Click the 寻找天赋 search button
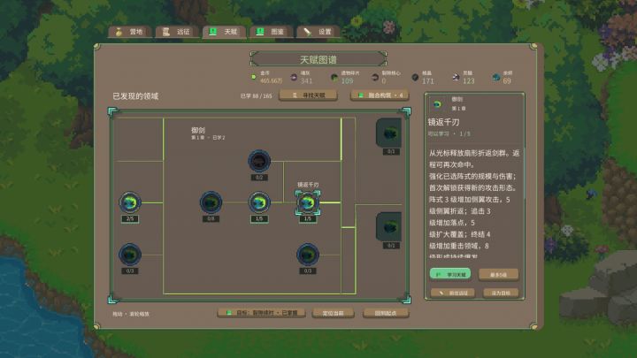 [x=309, y=95]
